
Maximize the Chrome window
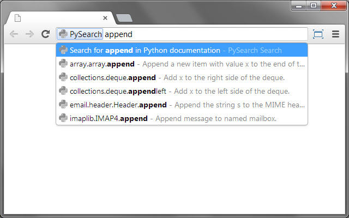314,5
